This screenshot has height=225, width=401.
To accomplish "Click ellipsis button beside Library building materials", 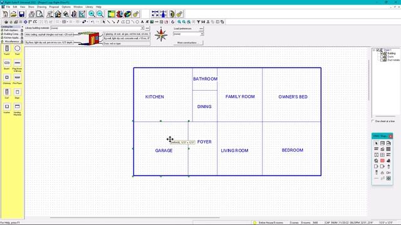I will (147, 28).
